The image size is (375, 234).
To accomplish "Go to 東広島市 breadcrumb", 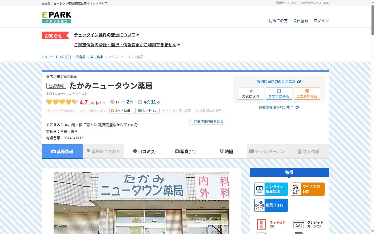I will pyautogui.click(x=97, y=57).
